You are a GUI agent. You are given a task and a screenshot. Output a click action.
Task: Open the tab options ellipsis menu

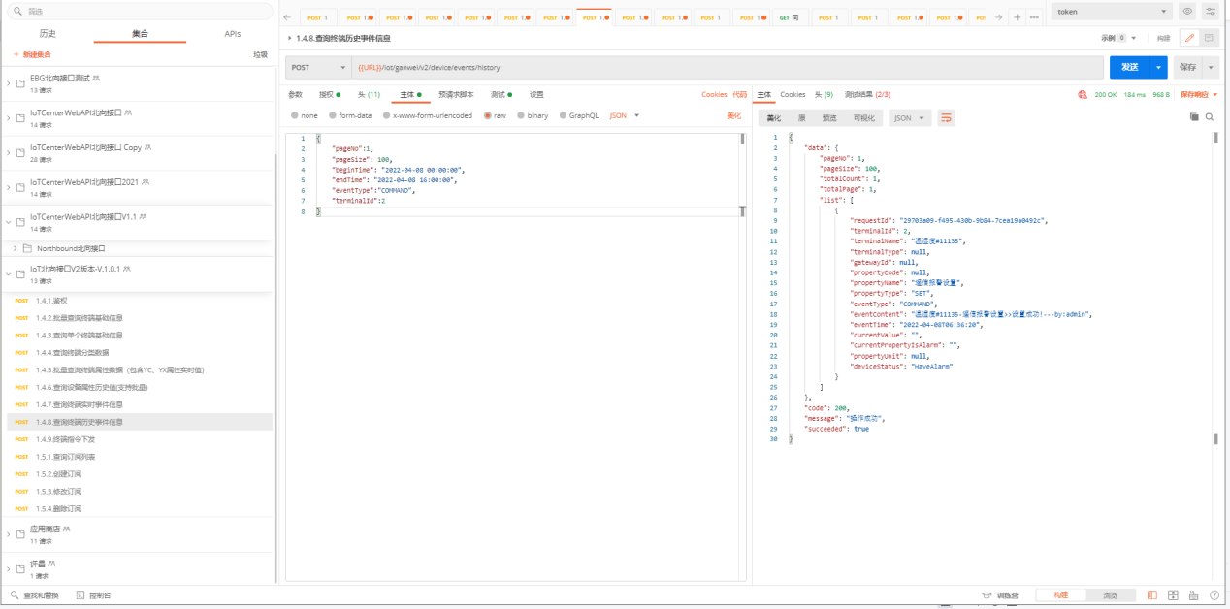[1034, 17]
